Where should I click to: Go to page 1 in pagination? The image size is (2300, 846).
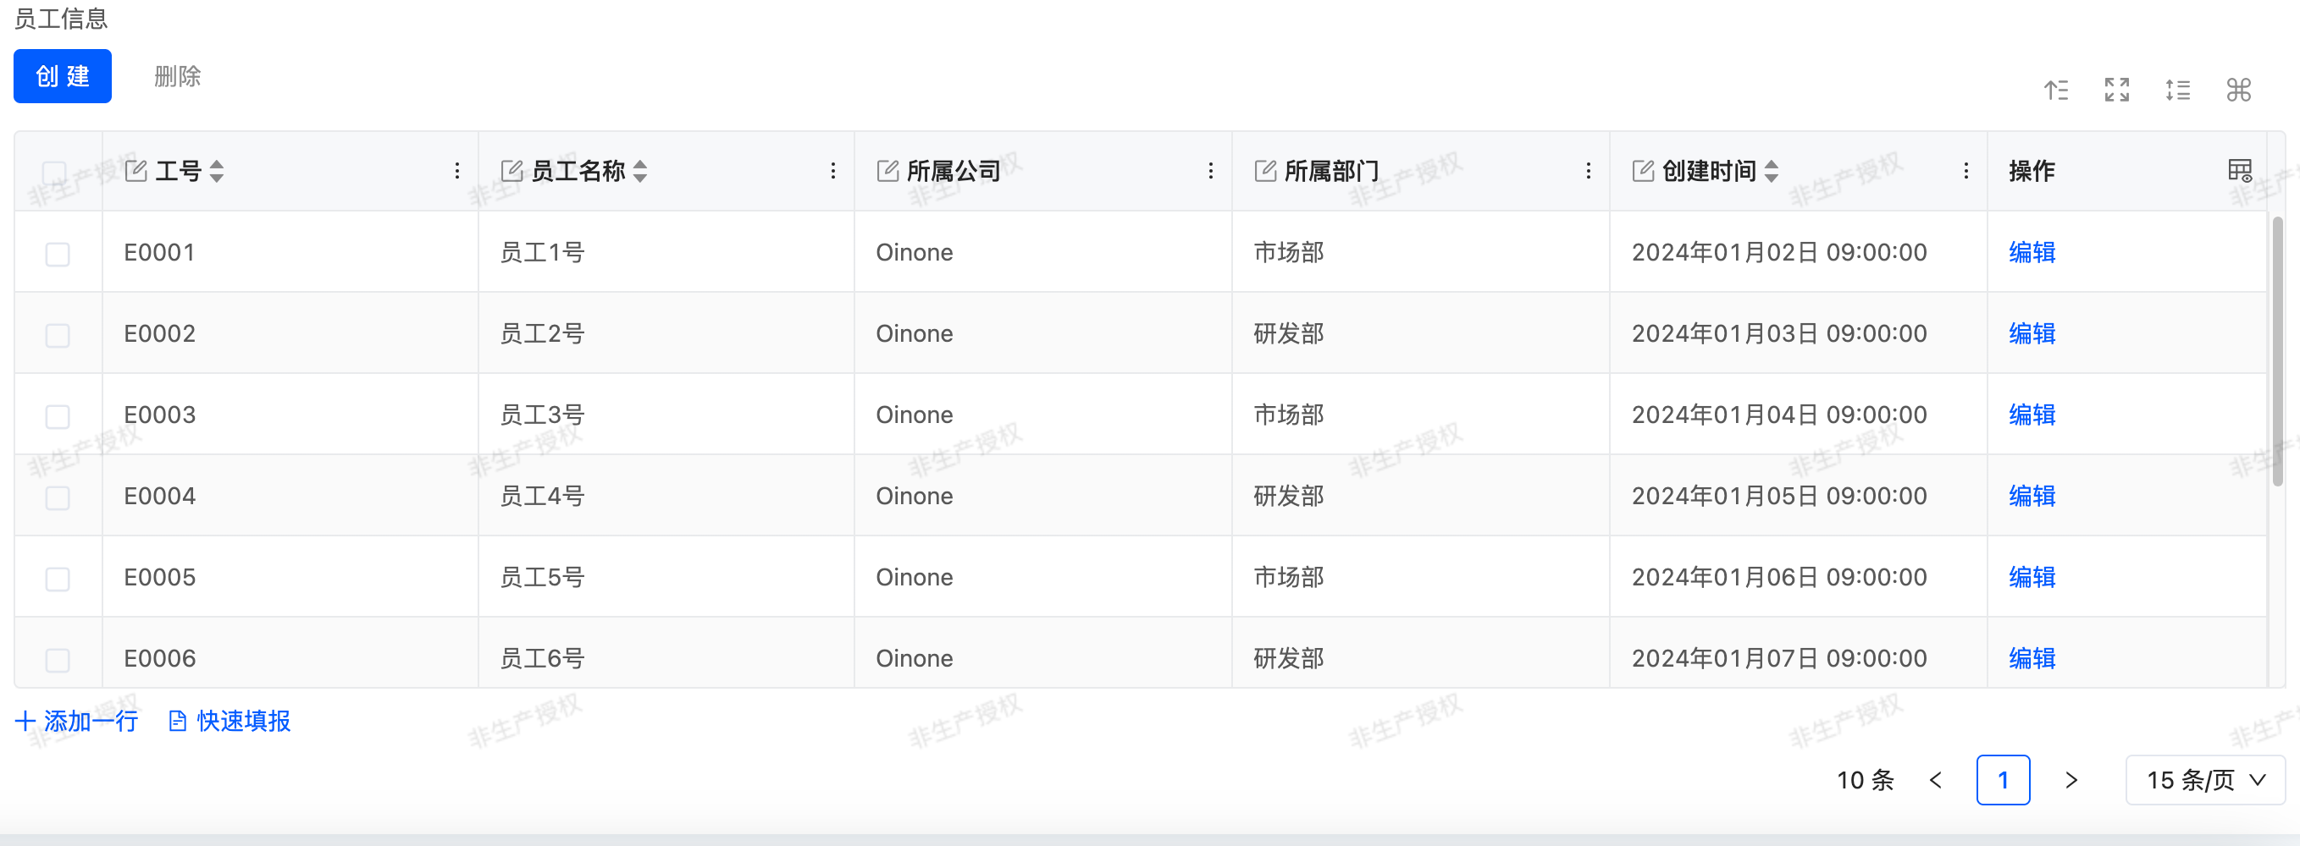[x=2002, y=780]
